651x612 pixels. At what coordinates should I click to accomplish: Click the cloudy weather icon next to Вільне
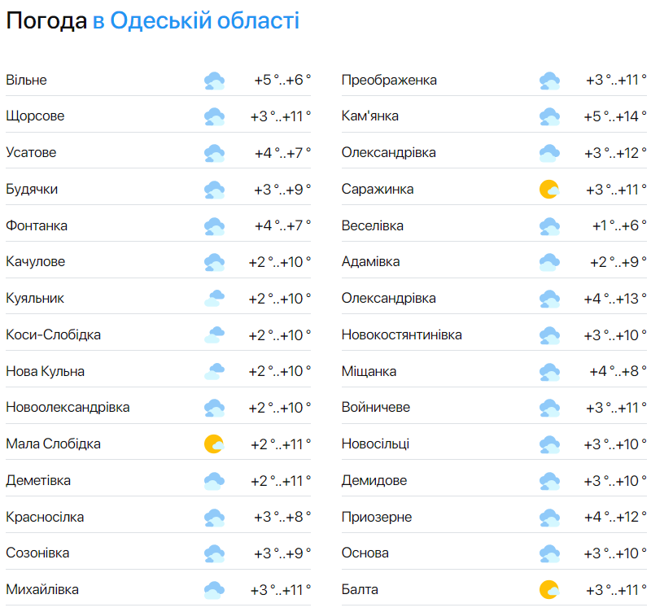[214, 81]
